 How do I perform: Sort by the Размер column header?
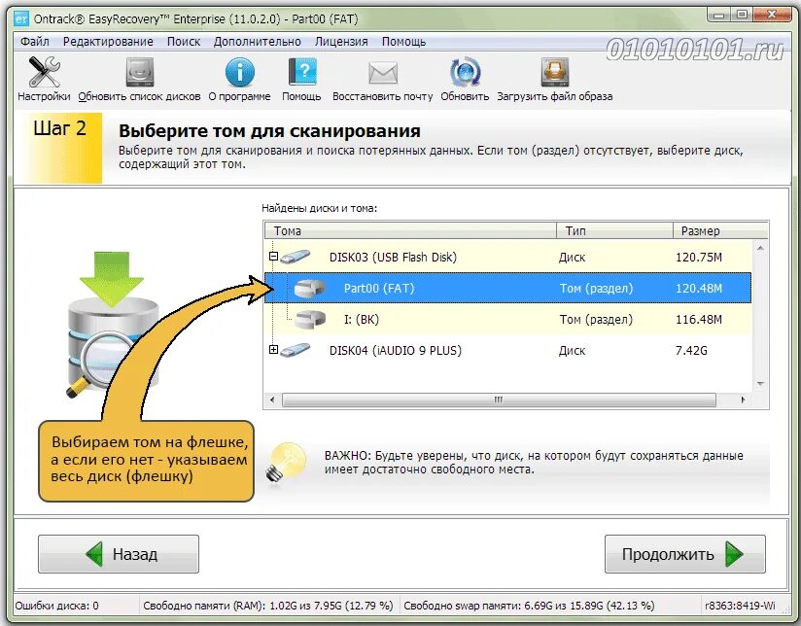[720, 231]
